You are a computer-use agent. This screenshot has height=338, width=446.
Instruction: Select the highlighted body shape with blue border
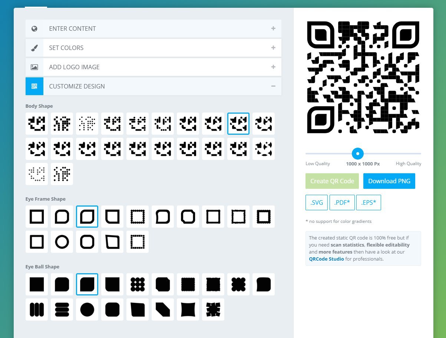click(x=238, y=124)
